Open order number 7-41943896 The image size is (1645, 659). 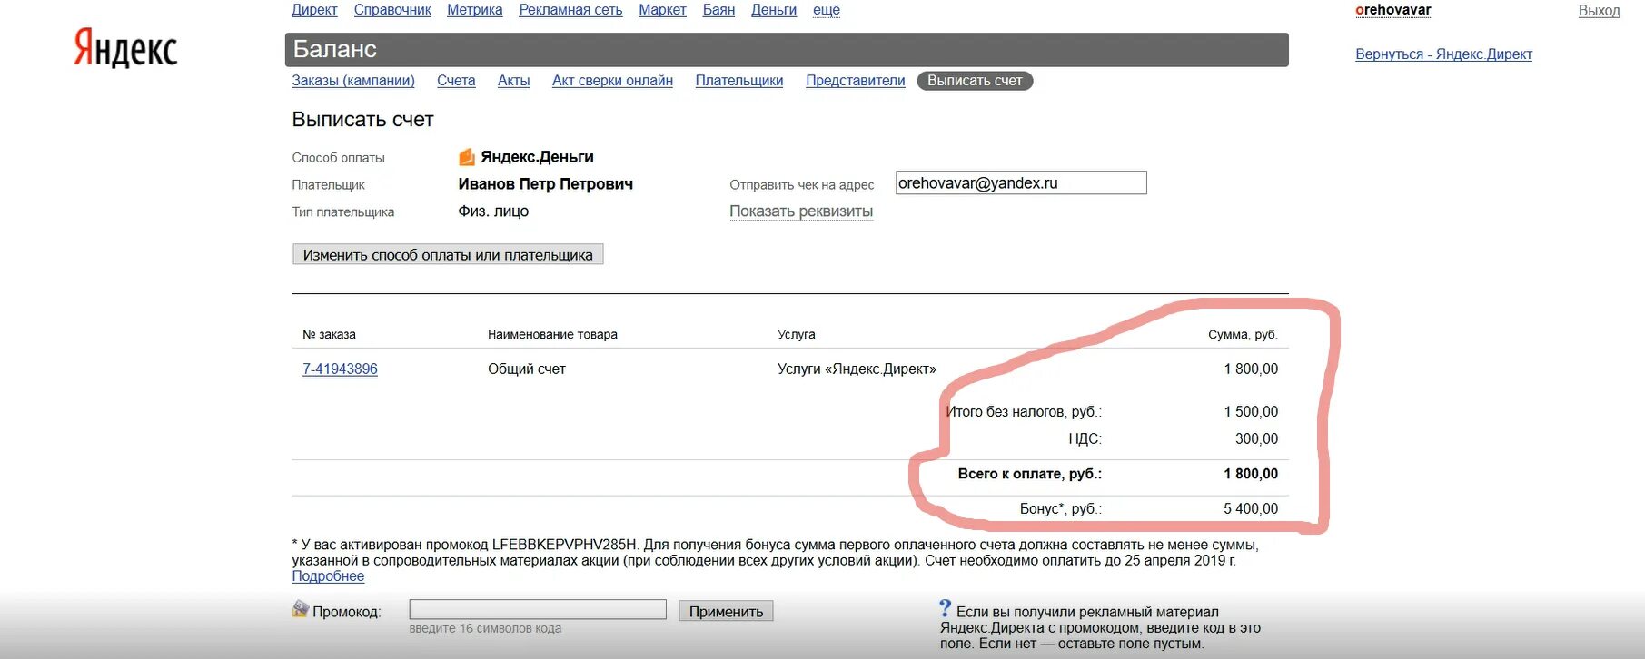click(x=340, y=369)
